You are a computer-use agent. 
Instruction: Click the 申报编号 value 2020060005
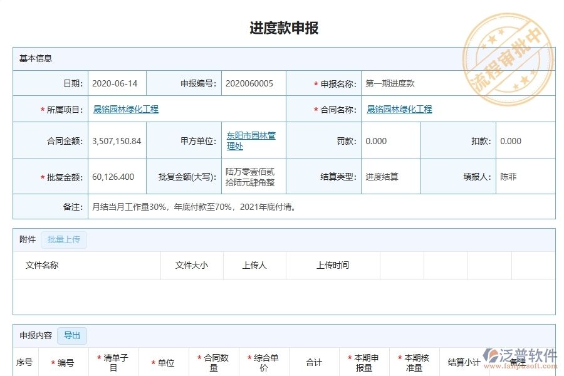click(x=252, y=83)
